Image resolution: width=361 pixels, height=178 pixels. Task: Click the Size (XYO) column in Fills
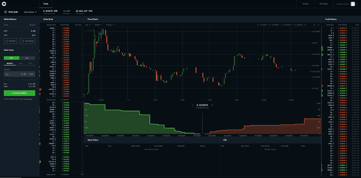[x=245, y=146]
